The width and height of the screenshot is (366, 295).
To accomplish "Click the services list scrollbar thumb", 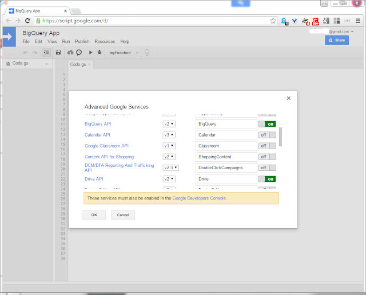I will (x=280, y=137).
